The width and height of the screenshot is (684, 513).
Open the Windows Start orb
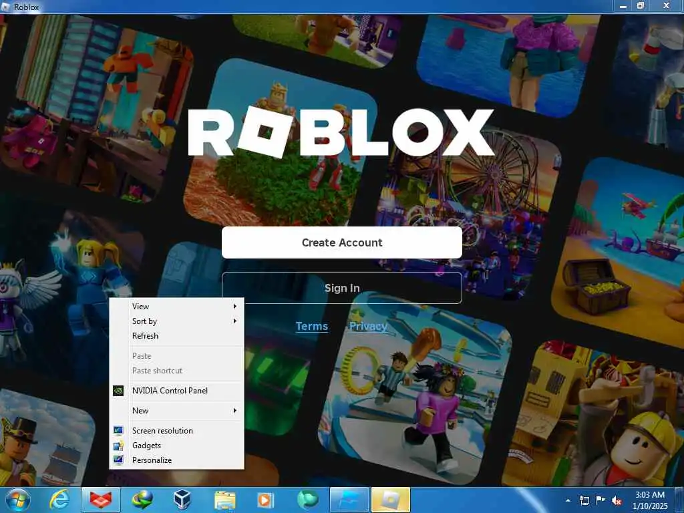18,500
